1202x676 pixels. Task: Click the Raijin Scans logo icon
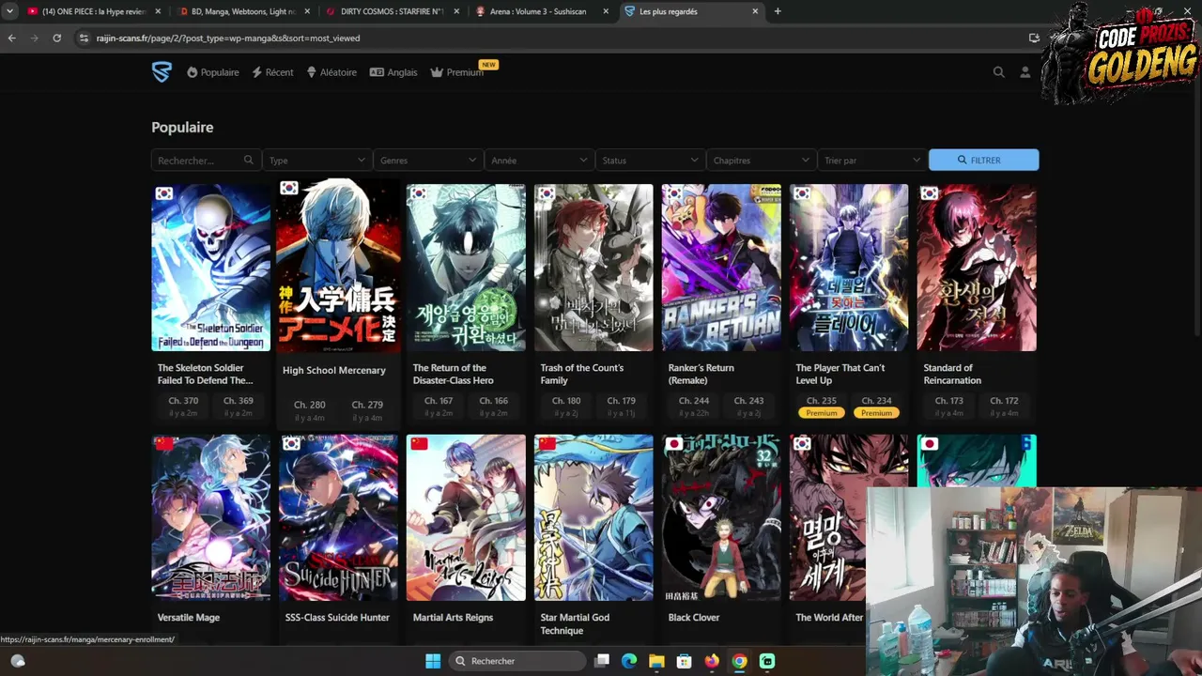162,72
